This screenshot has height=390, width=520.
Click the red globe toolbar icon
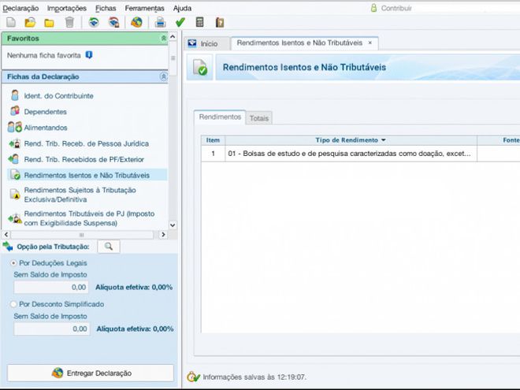click(x=113, y=22)
